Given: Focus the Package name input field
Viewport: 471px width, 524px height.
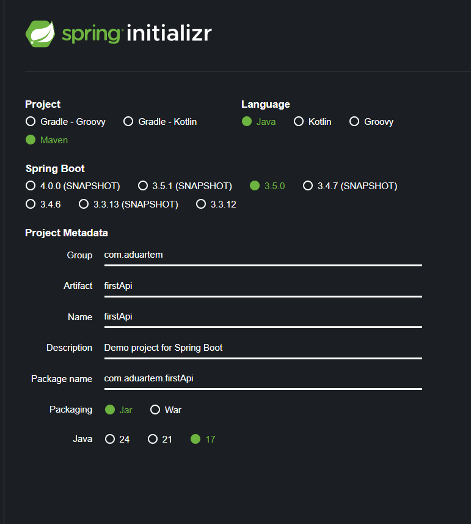Looking at the screenshot, I should (x=263, y=379).
